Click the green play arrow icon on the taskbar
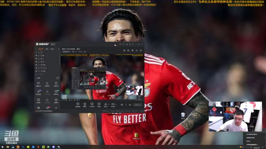Screen dimensions: 266x149 pos(48,147)
